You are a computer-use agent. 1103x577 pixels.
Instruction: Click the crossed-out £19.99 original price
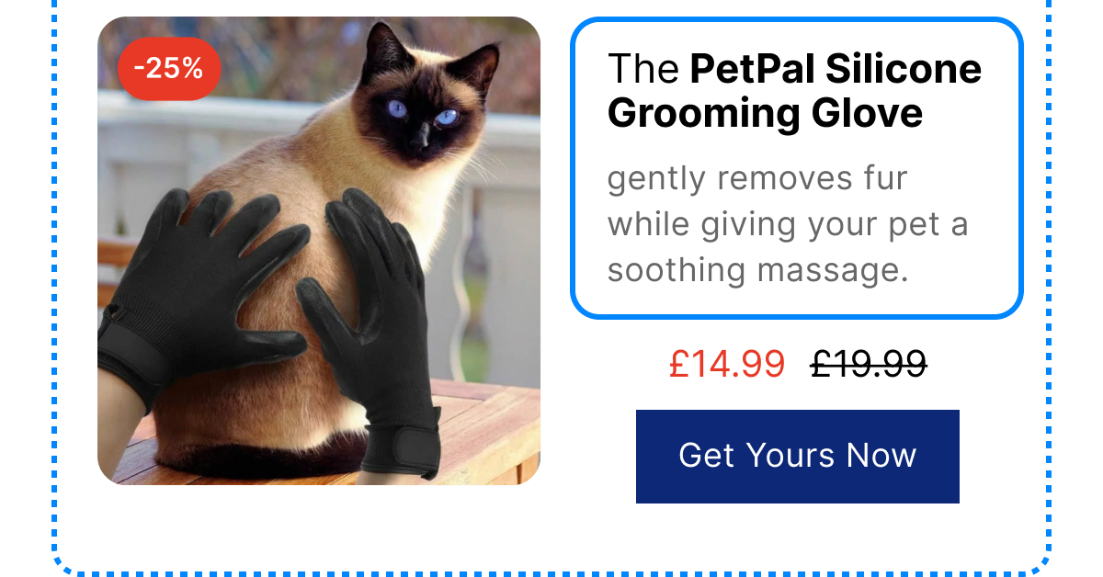(868, 364)
